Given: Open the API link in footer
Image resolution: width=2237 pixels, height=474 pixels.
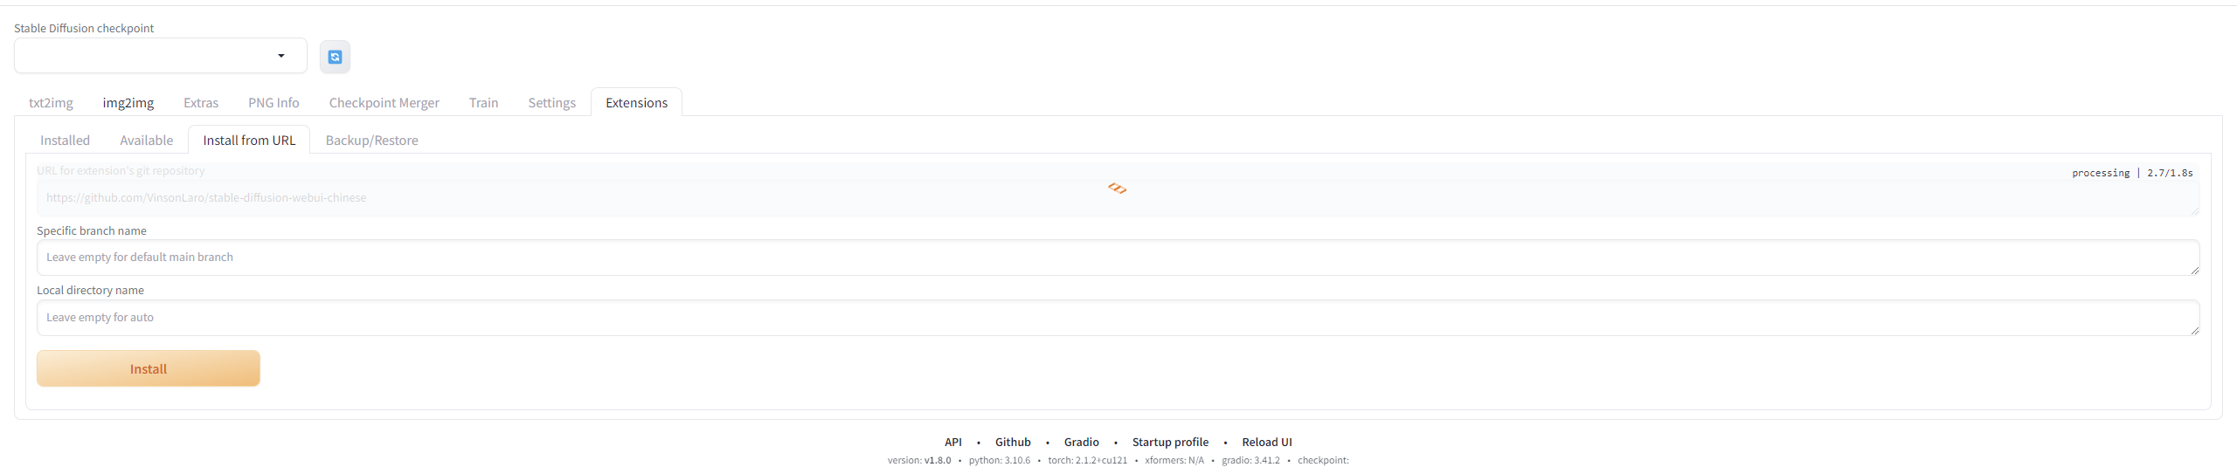Looking at the screenshot, I should (952, 443).
